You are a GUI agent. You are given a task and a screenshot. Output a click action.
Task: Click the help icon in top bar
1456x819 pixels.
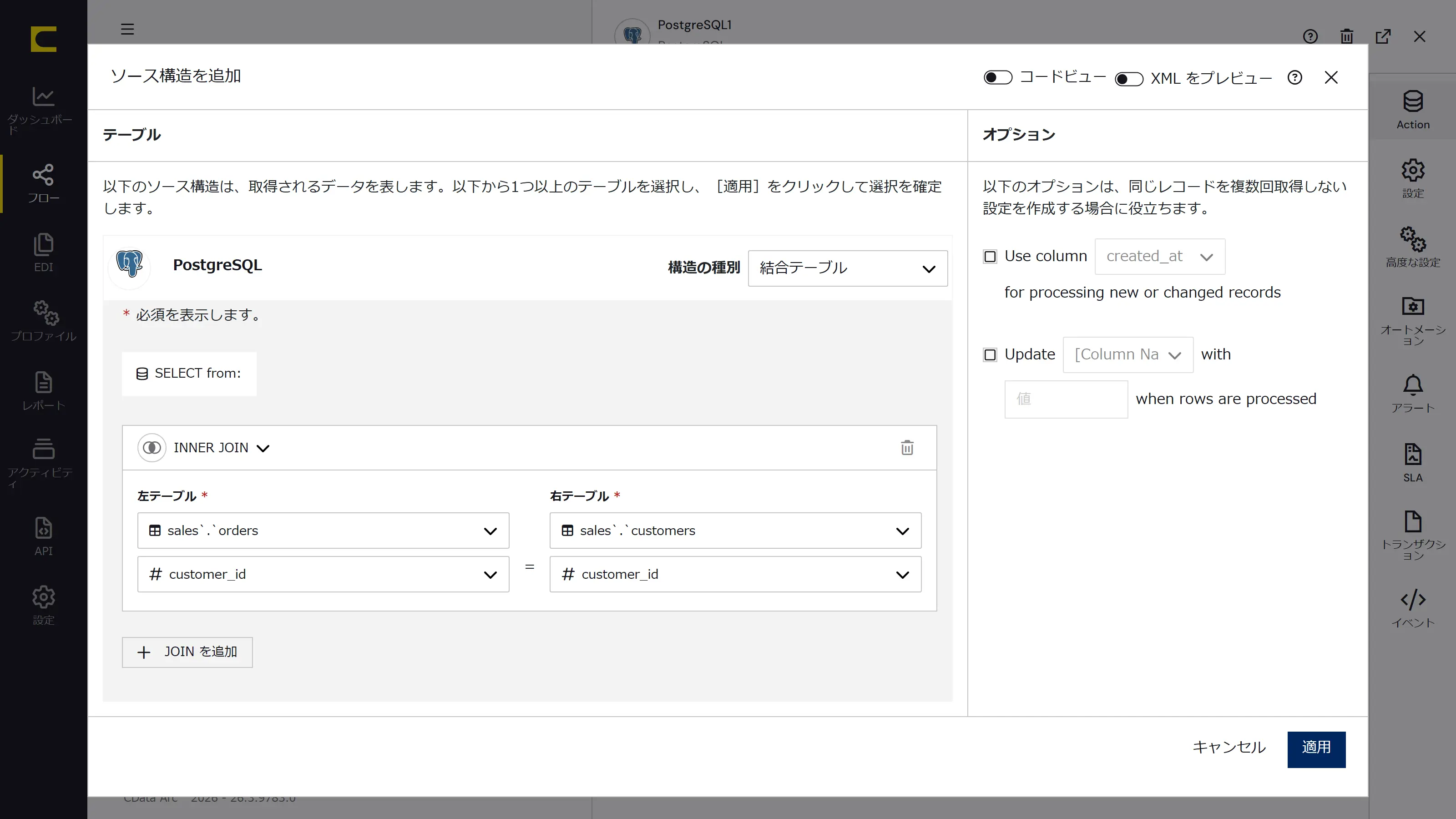tap(1309, 36)
